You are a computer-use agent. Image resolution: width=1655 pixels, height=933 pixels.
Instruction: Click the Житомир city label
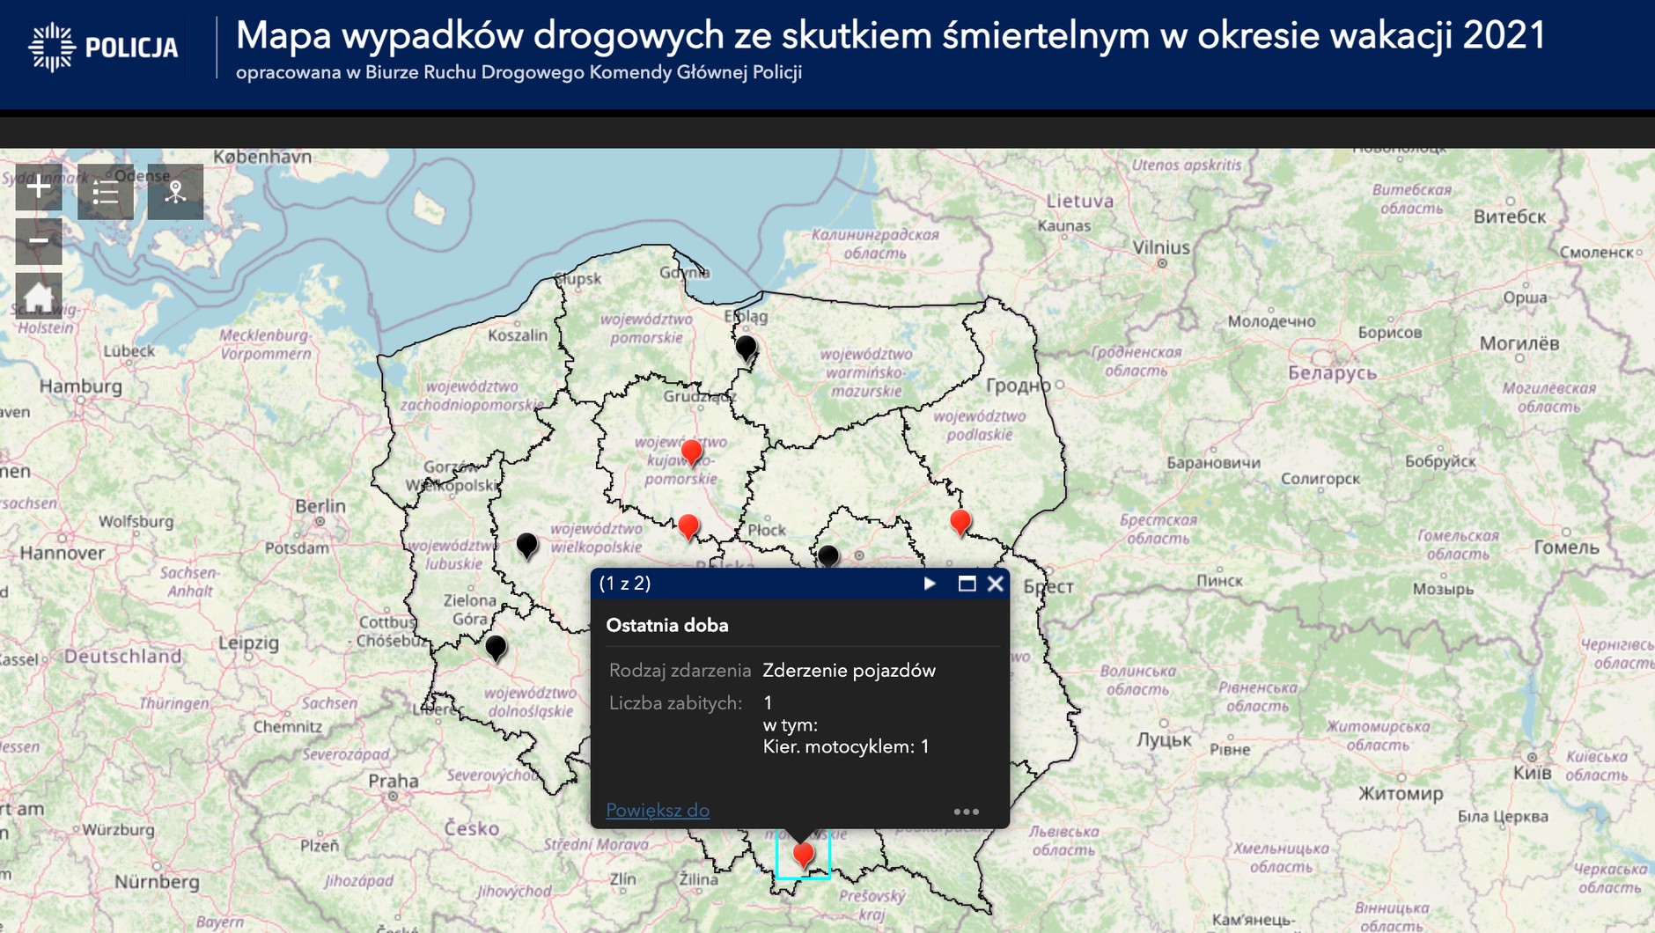coord(1401,794)
